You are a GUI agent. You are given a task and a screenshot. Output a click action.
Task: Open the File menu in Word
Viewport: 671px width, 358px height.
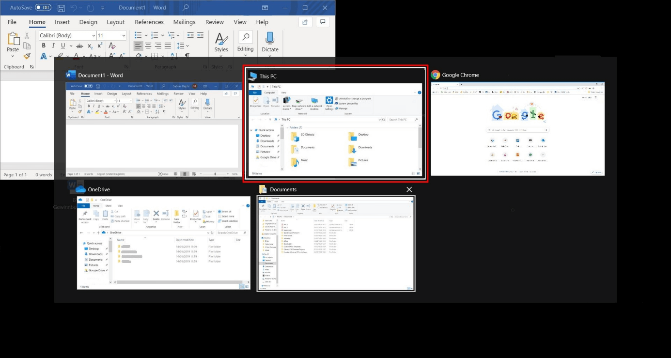[12, 22]
